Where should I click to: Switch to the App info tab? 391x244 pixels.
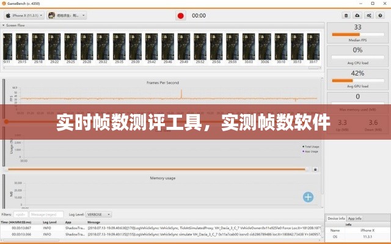(355, 218)
